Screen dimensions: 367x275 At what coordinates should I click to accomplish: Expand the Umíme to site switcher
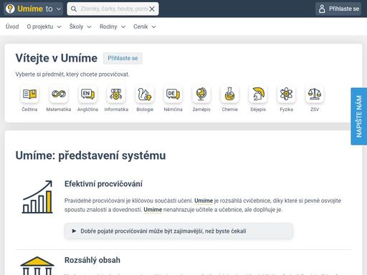(x=34, y=9)
